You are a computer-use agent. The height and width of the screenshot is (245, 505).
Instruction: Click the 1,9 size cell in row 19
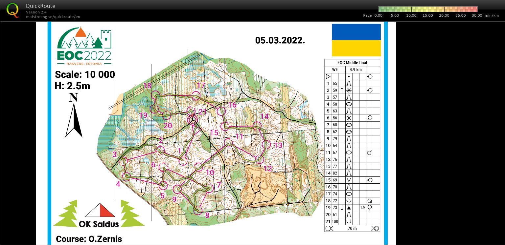pos(362,208)
